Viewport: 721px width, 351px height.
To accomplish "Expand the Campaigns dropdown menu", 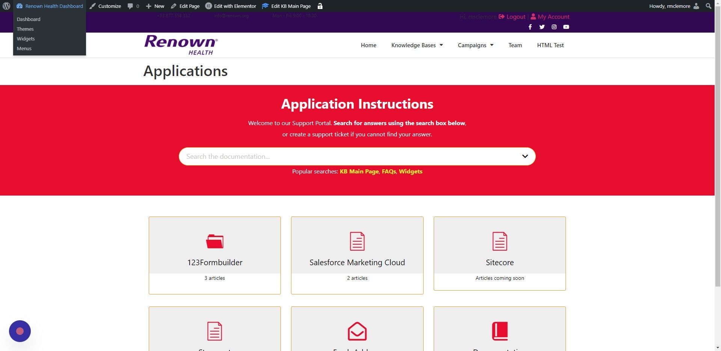I will point(475,45).
